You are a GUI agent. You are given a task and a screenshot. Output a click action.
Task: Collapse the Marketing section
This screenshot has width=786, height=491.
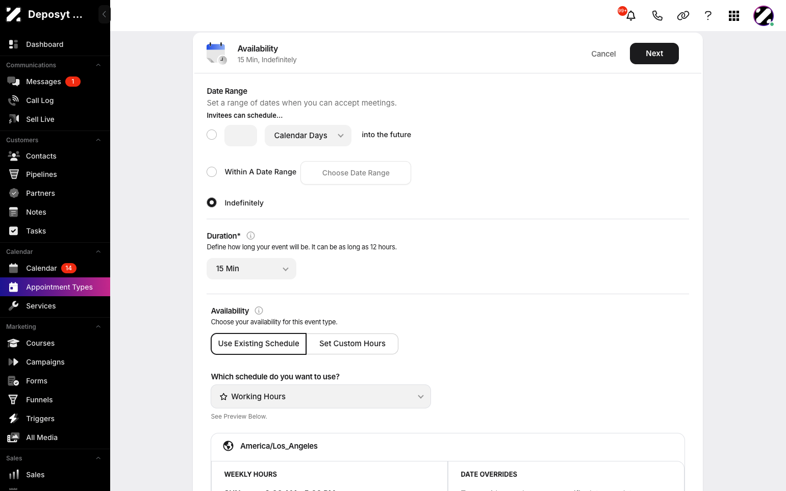(x=98, y=327)
